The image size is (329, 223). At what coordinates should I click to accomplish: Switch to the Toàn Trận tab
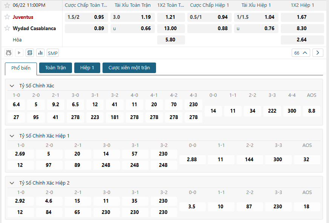tap(55, 68)
